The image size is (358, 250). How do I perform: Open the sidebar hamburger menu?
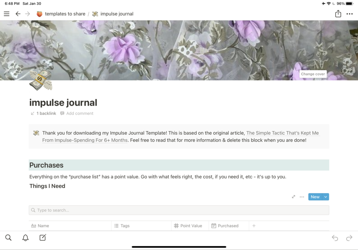(x=7, y=14)
